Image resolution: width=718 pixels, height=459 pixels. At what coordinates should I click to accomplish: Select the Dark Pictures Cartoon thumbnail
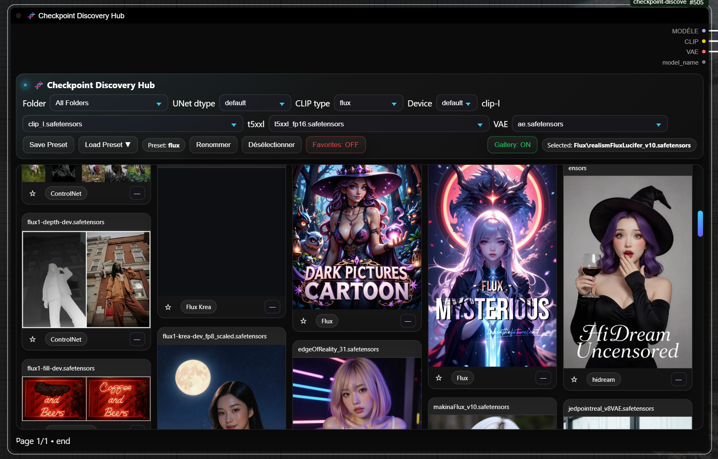[x=357, y=237]
